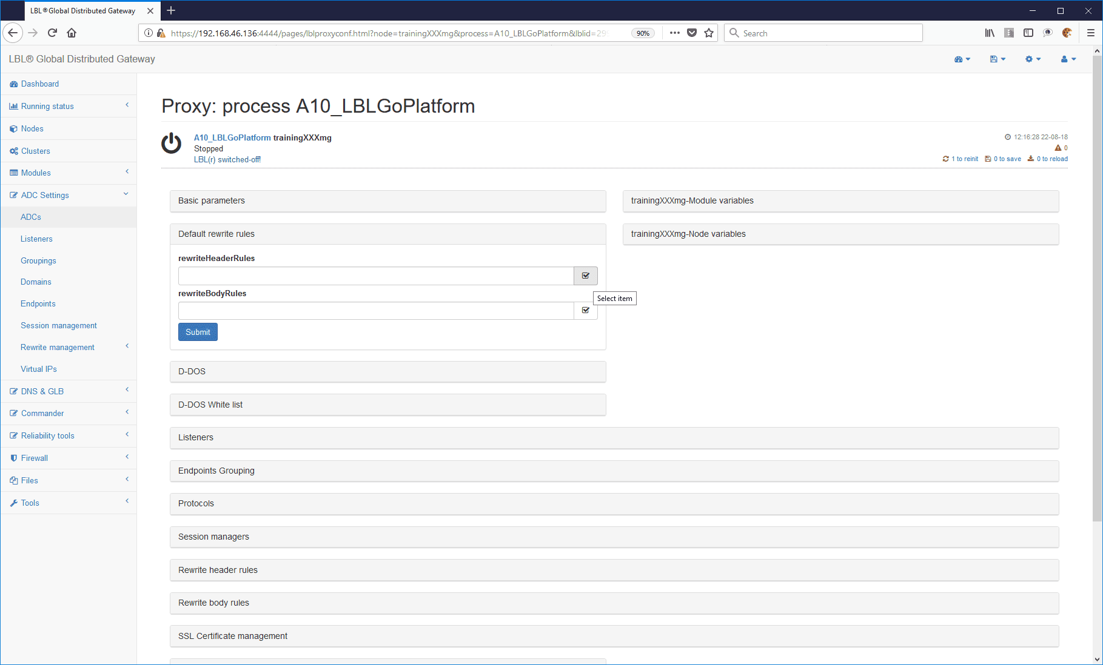Expand the Rewrite header rules panel
The image size is (1103, 665).
614,571
